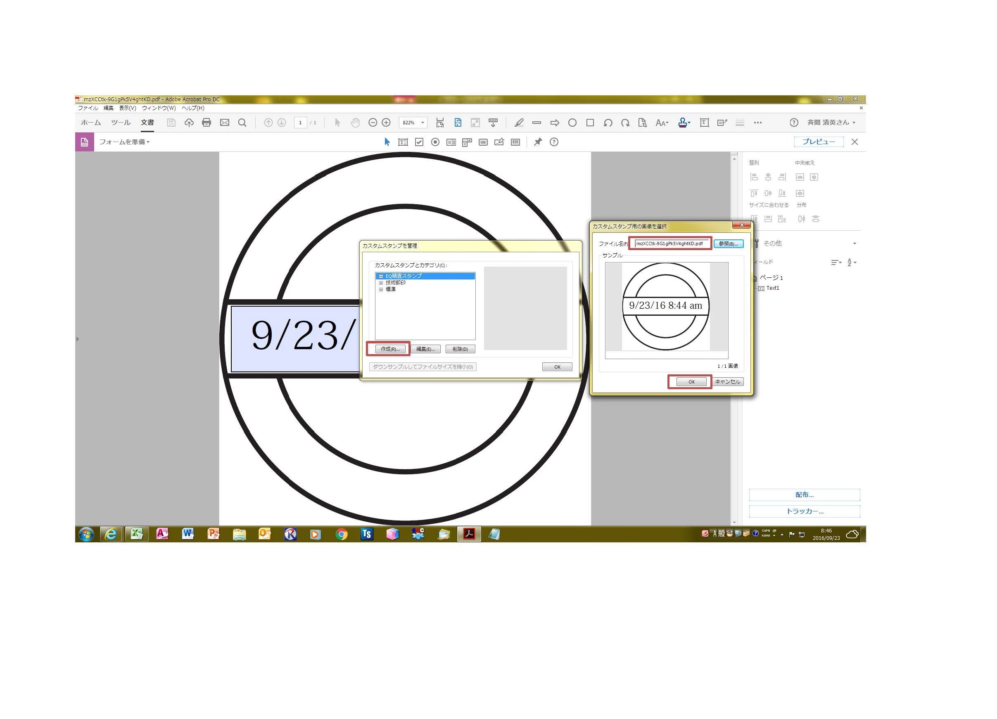
Task: Open the フォームを準備 dropdown
Action: 124,142
